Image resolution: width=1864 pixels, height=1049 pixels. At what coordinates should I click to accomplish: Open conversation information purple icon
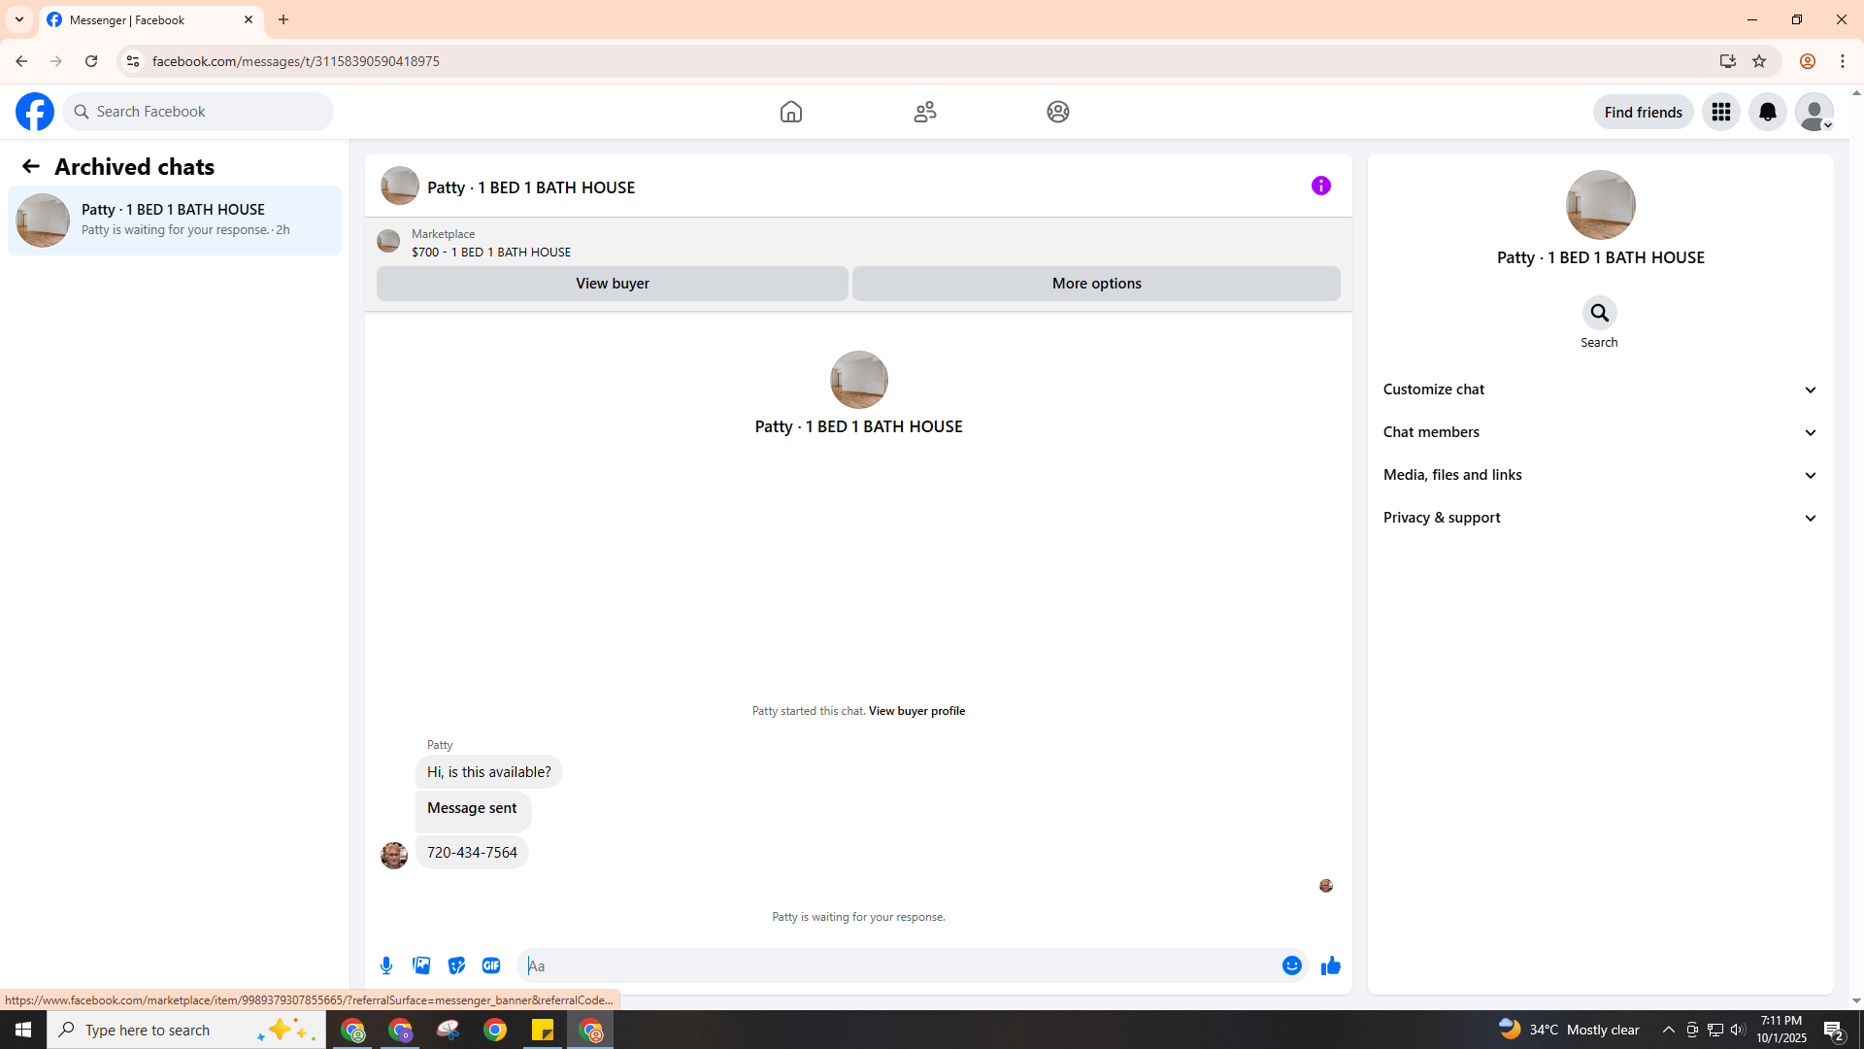(x=1321, y=186)
